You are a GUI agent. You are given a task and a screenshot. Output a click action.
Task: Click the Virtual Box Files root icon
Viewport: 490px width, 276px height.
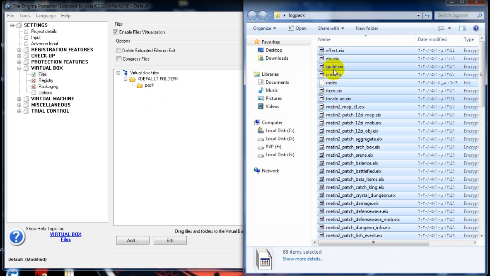click(126, 73)
